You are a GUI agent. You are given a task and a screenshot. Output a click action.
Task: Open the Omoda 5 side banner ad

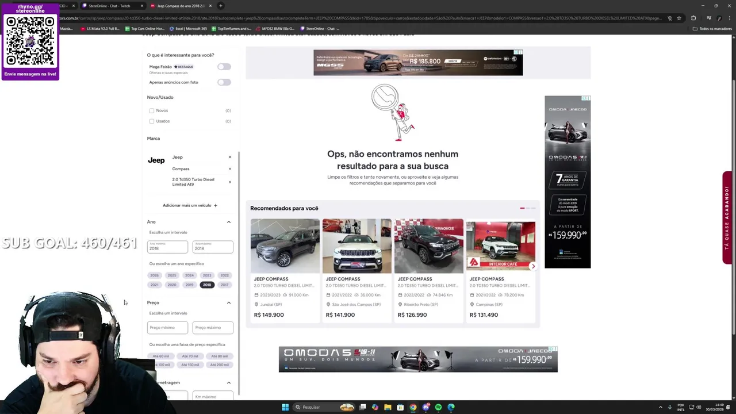coord(568,182)
